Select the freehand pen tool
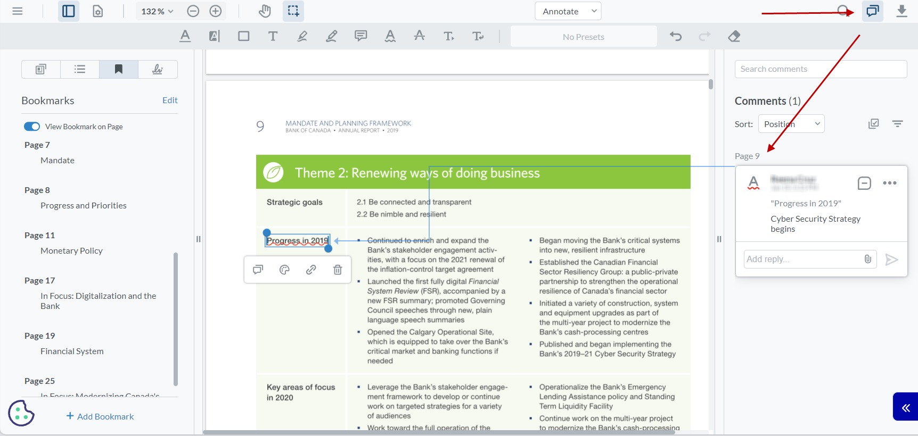Viewport: 918px width, 436px height. 332,36
